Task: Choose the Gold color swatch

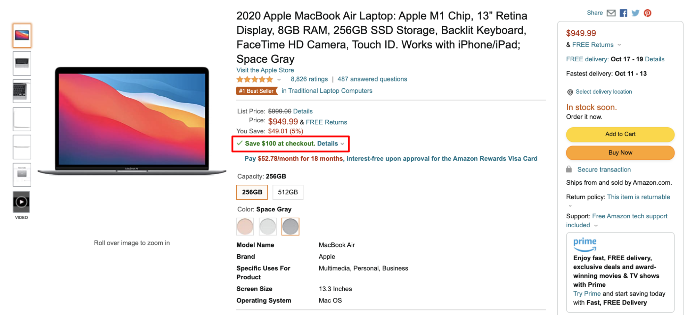Action: (x=245, y=227)
